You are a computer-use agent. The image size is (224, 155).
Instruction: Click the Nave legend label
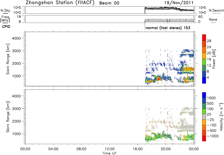pos(213,20)
